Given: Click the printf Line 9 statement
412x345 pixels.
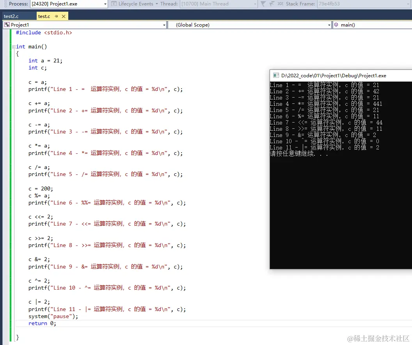Looking at the screenshot, I should click(106, 267).
